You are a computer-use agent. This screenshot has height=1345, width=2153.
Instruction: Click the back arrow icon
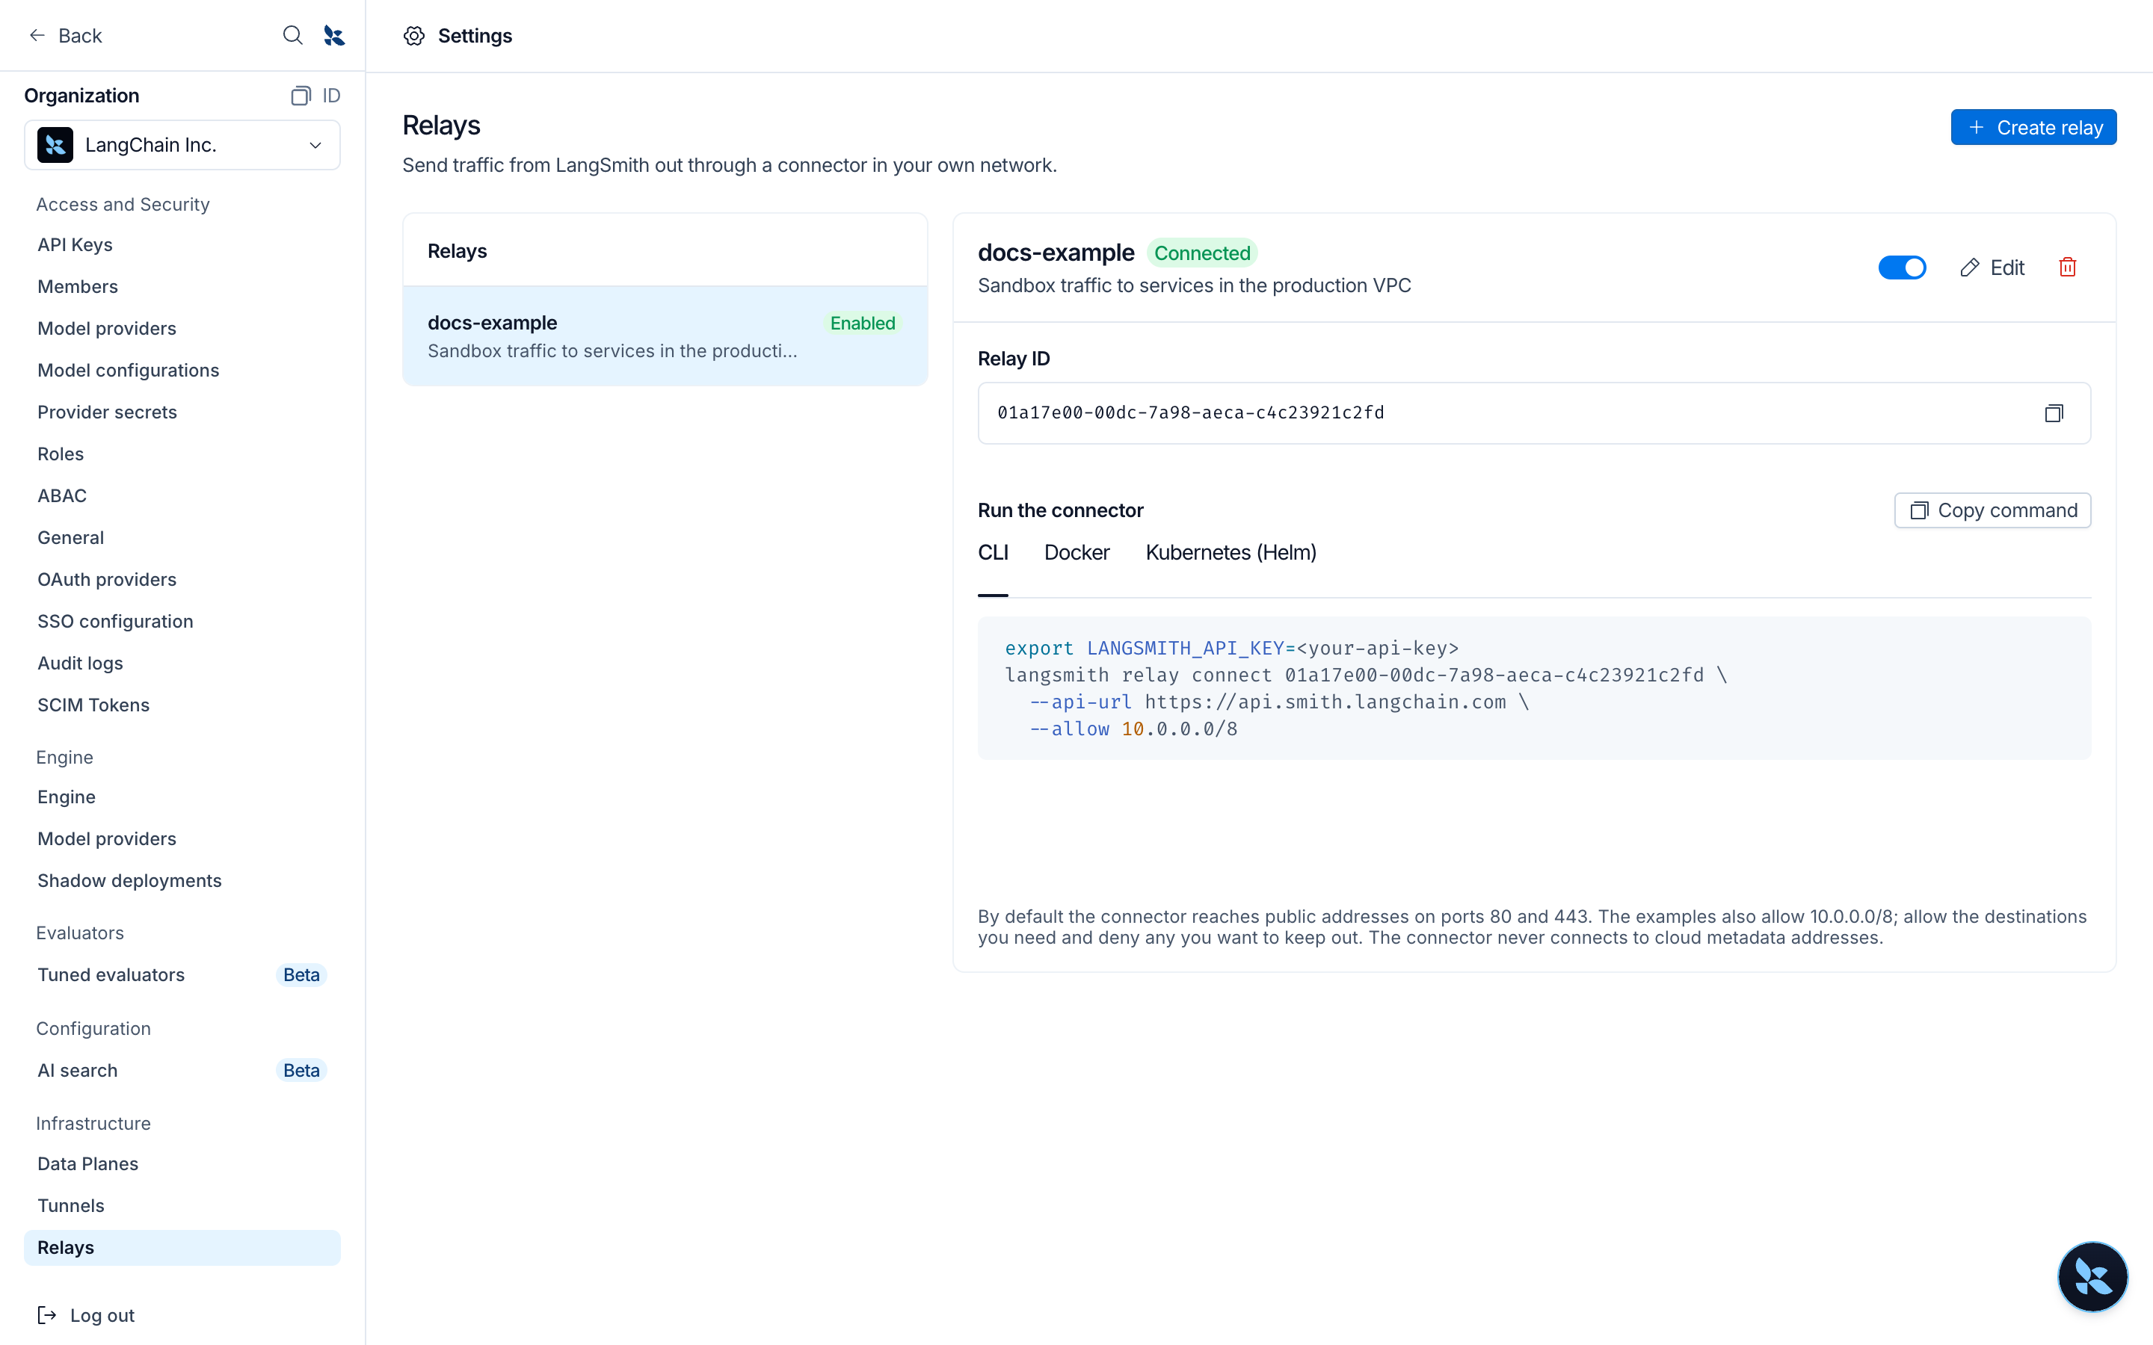pyautogui.click(x=37, y=36)
